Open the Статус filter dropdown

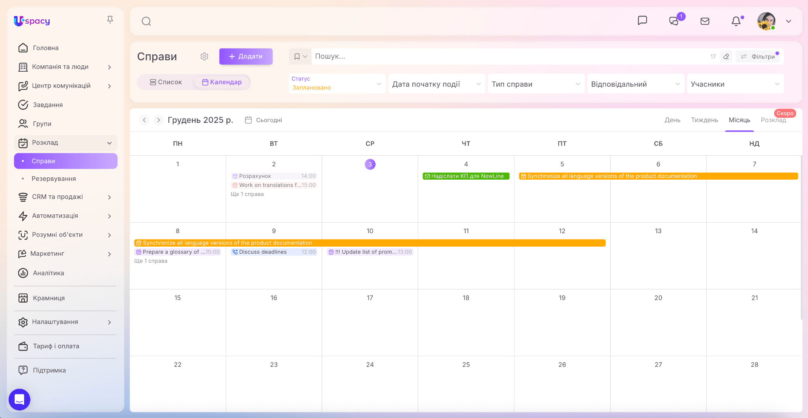click(337, 84)
